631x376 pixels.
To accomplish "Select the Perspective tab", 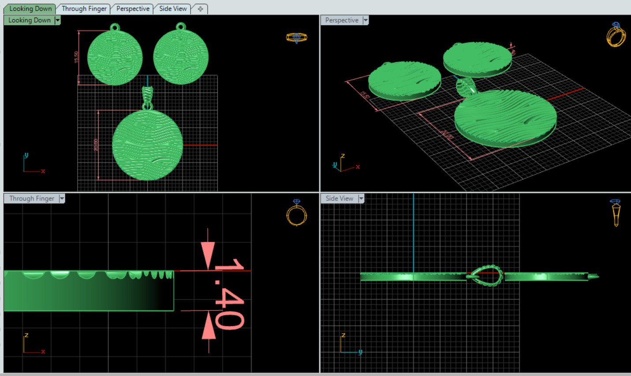I will coord(132,8).
